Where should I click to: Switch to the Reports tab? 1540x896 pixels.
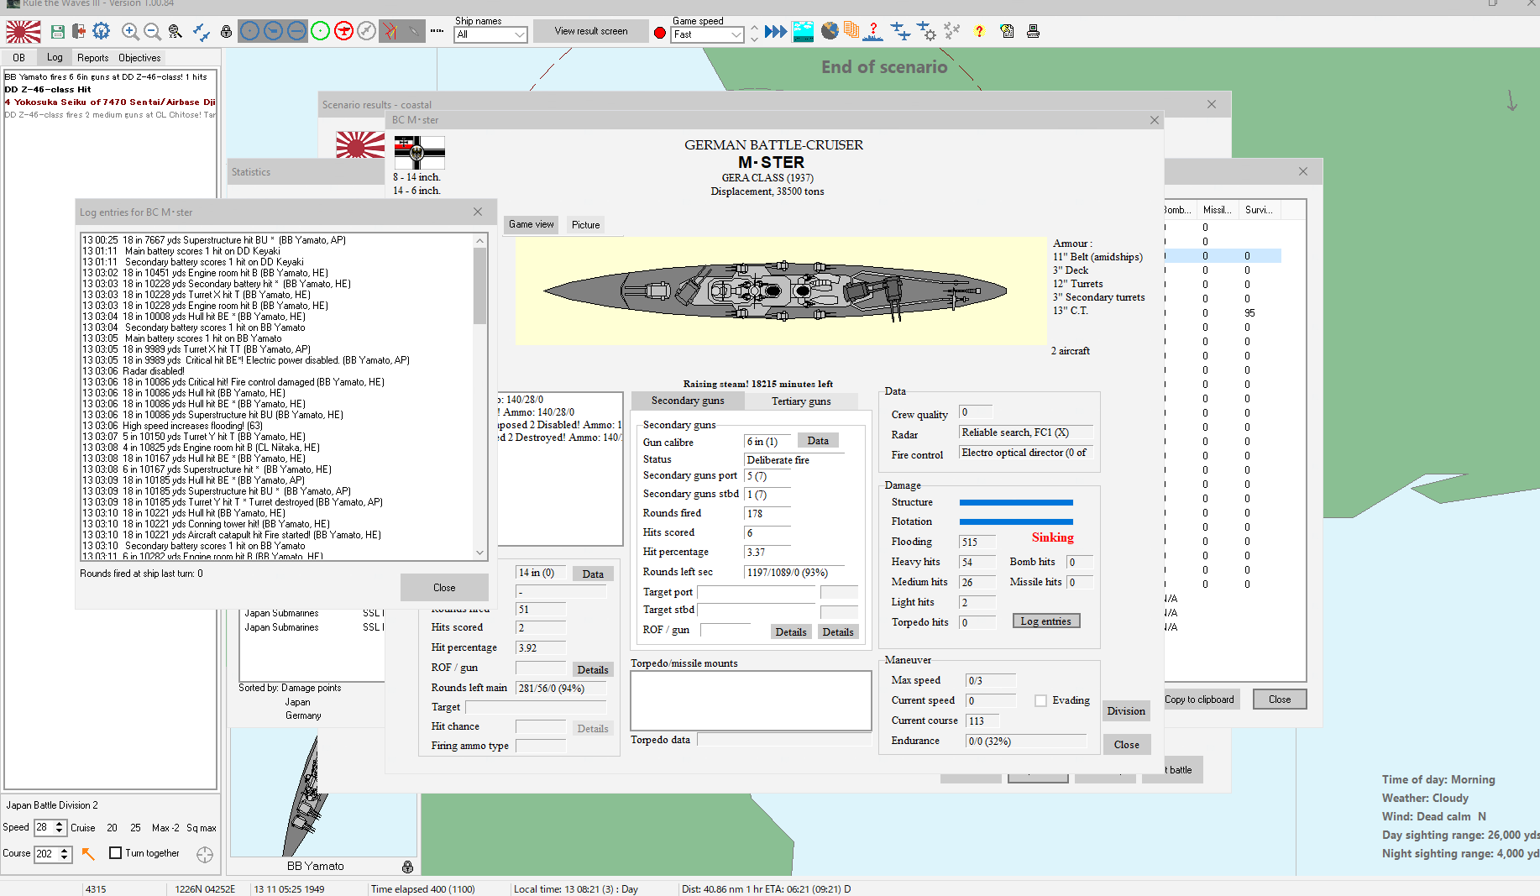(93, 58)
